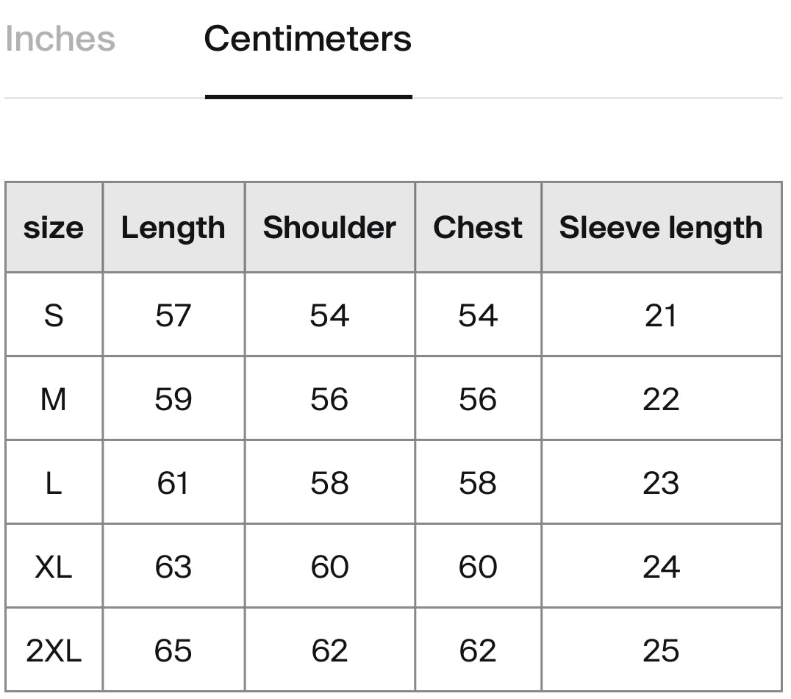The height and width of the screenshot is (699, 791).
Task: Click the sleeve length value 25
Action: [x=661, y=650]
